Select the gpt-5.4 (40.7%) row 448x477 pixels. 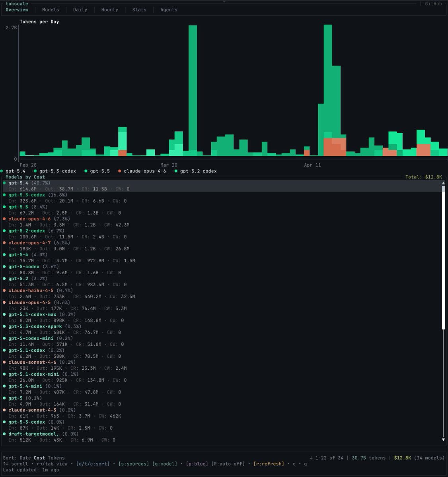(222, 186)
